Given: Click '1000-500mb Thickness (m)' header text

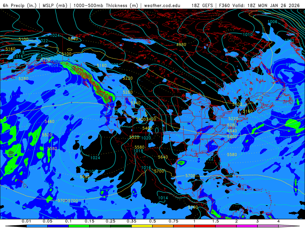Looking at the screenshot, I should coord(106,5).
